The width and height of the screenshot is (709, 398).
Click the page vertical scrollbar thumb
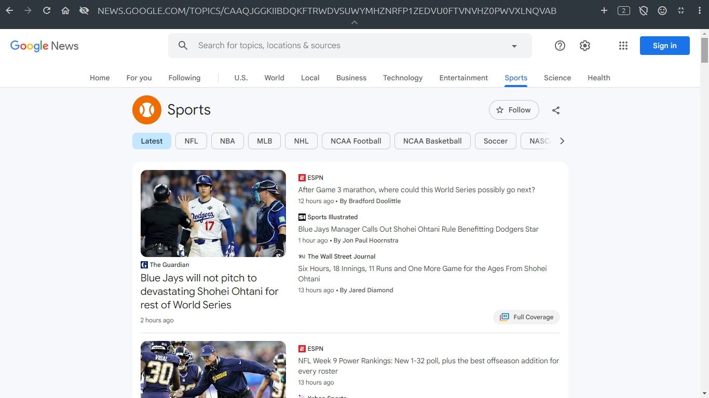tap(704, 50)
